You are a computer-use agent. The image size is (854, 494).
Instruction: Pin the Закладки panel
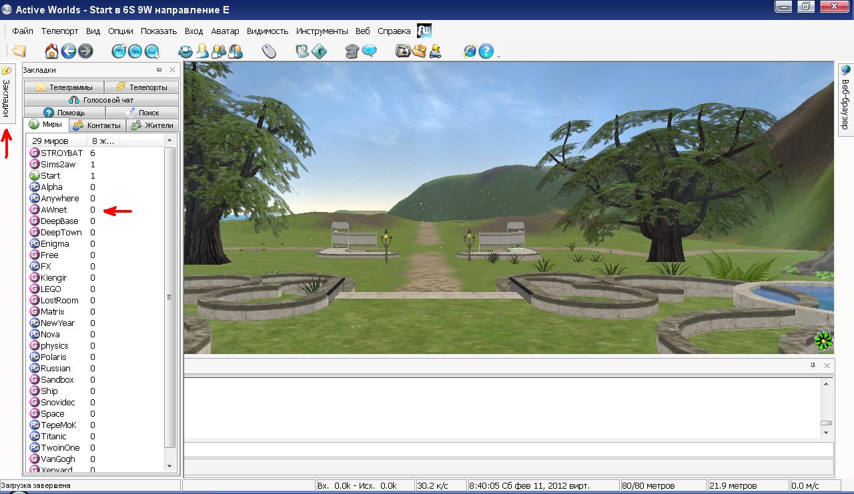[x=159, y=69]
